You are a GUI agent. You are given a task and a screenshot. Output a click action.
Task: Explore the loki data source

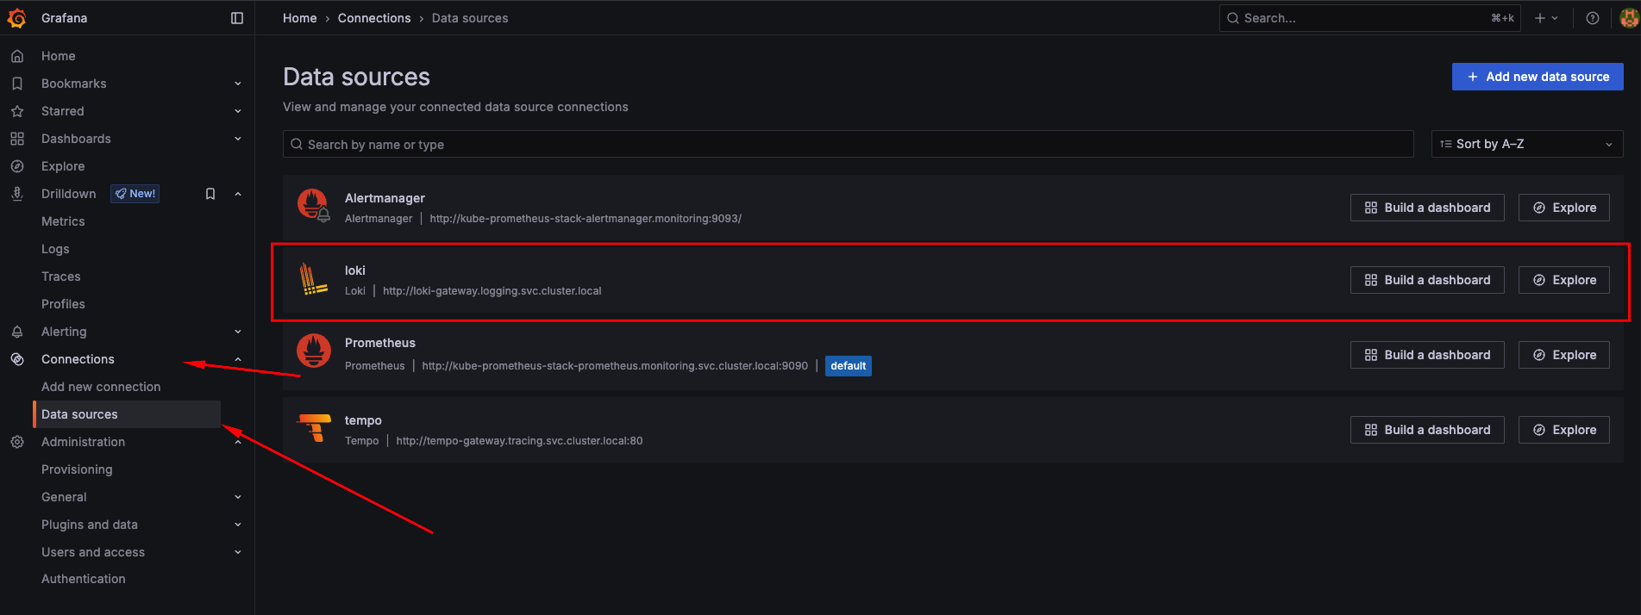point(1564,280)
